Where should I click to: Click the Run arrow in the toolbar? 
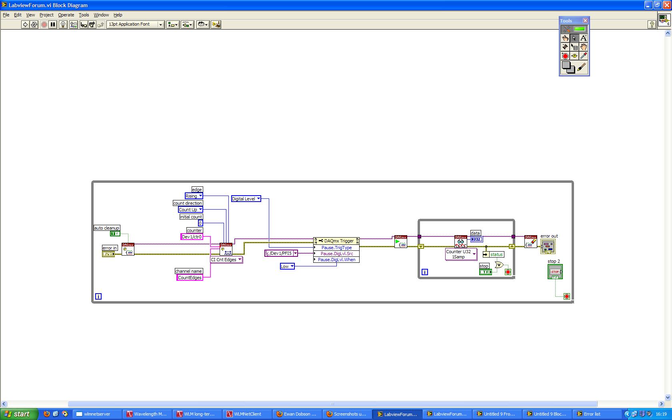pyautogui.click(x=25, y=24)
